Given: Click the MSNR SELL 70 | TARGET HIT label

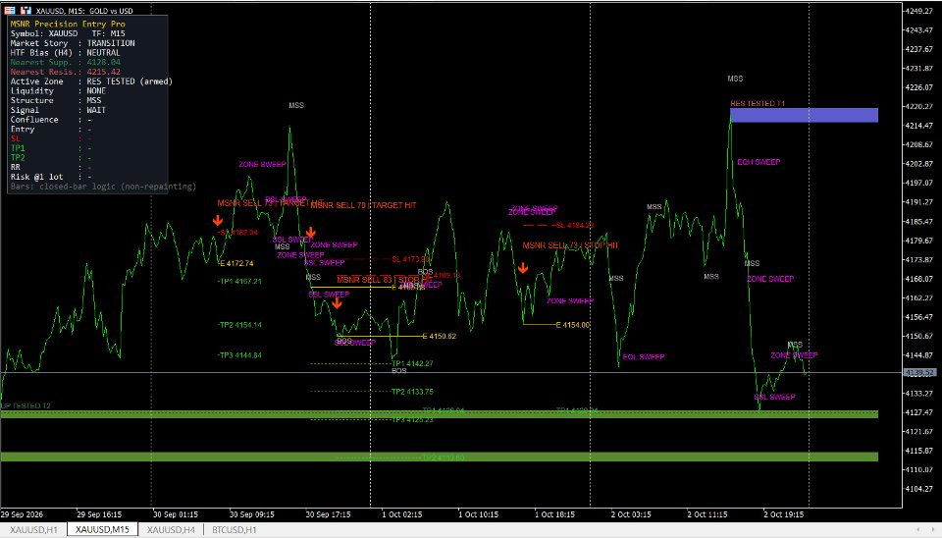Looking at the screenshot, I should click(x=363, y=205).
